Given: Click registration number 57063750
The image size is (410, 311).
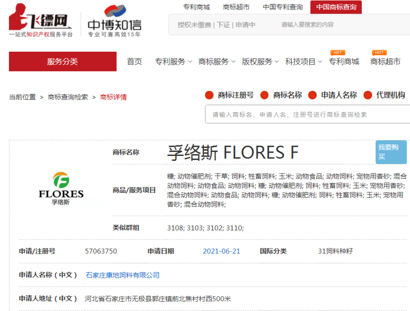Looking at the screenshot, I should click(101, 251).
